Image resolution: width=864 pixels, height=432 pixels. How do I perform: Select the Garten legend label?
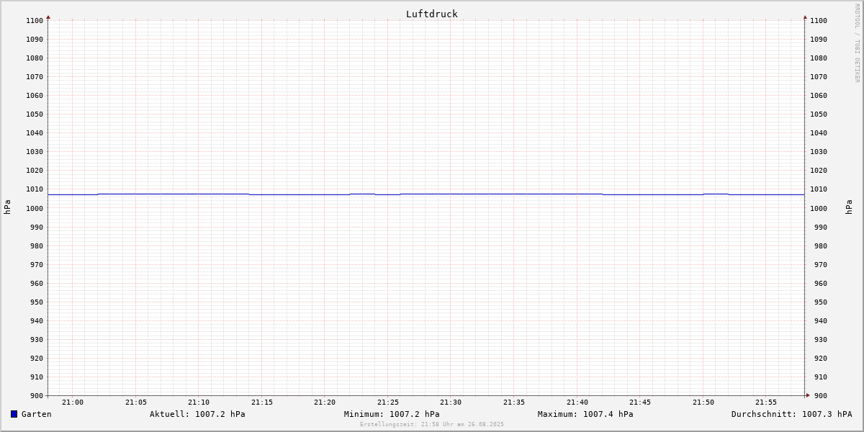point(37,414)
